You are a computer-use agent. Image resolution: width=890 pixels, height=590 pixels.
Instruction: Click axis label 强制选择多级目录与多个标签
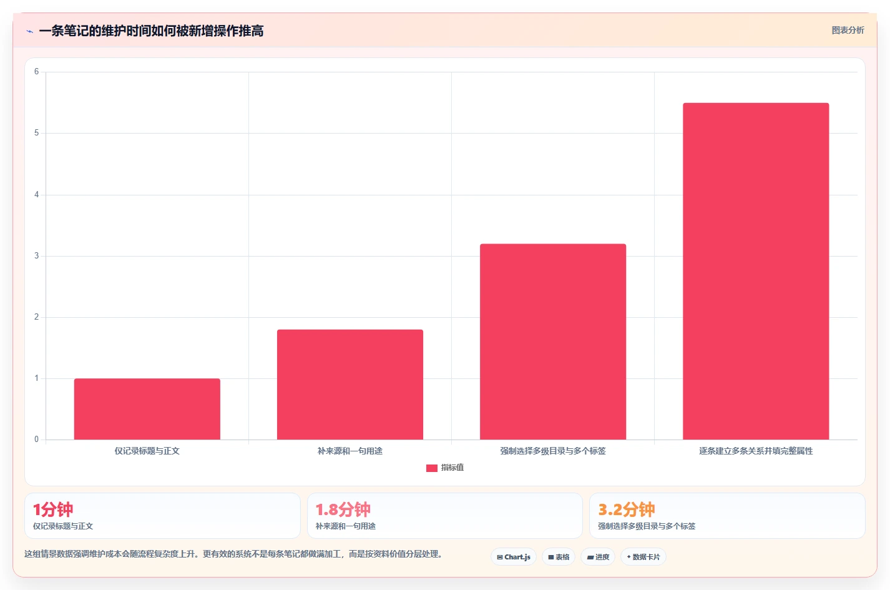point(553,451)
